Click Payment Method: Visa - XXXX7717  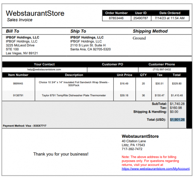(24, 126)
